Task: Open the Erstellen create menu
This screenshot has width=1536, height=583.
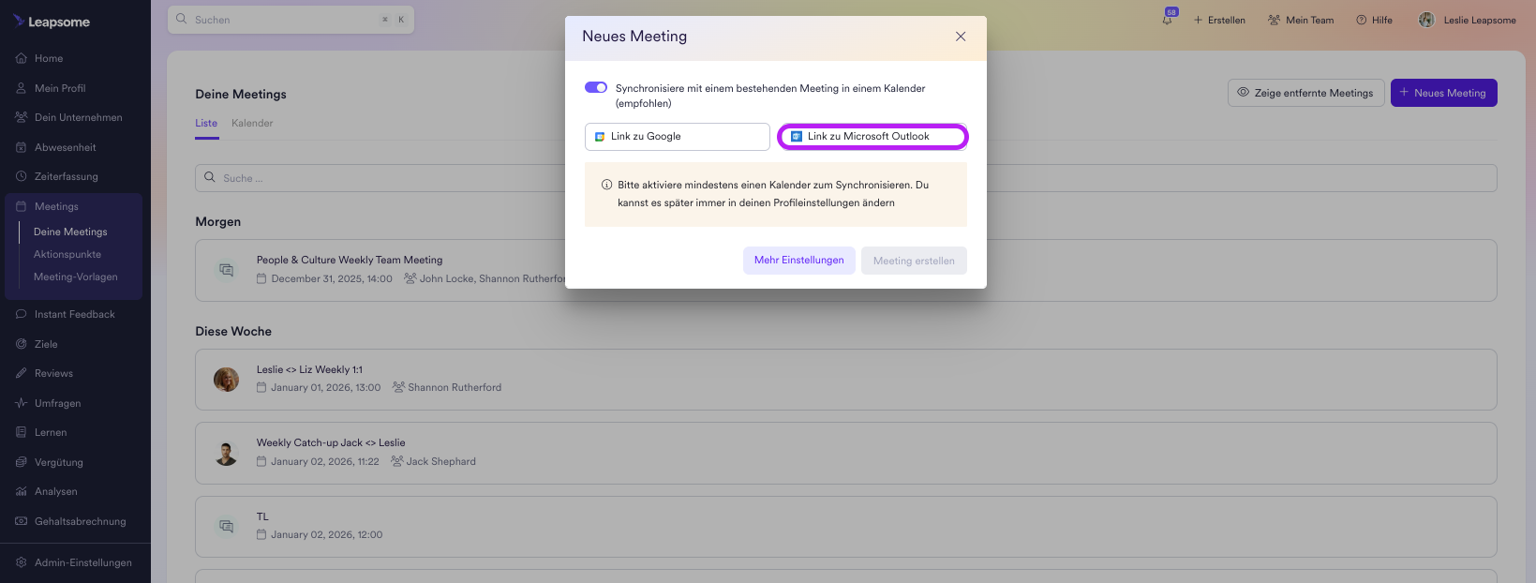Action: tap(1219, 20)
